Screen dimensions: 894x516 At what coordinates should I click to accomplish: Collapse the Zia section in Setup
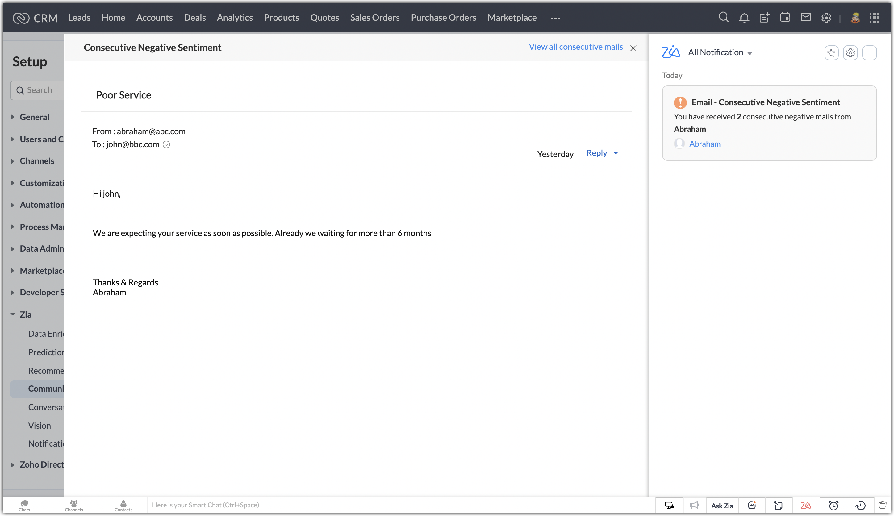13,314
